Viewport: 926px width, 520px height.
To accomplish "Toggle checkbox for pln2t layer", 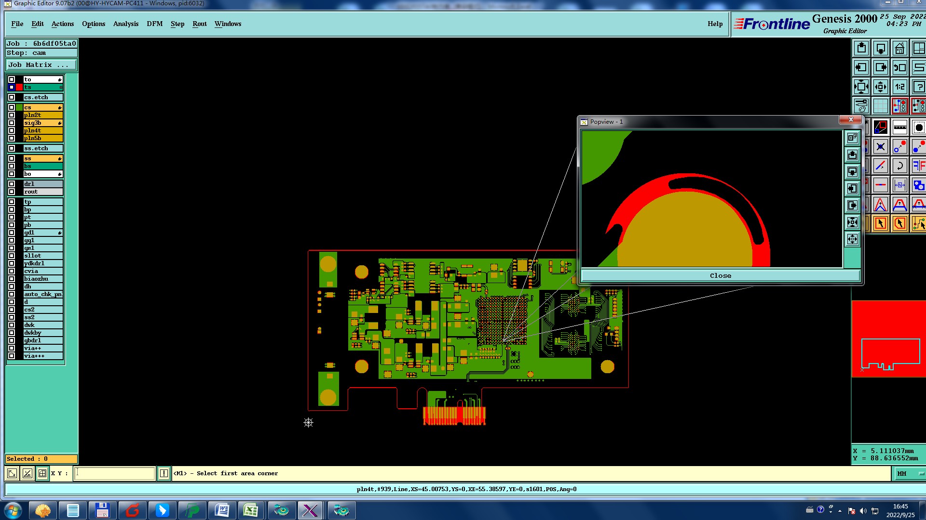I will pyautogui.click(x=12, y=115).
